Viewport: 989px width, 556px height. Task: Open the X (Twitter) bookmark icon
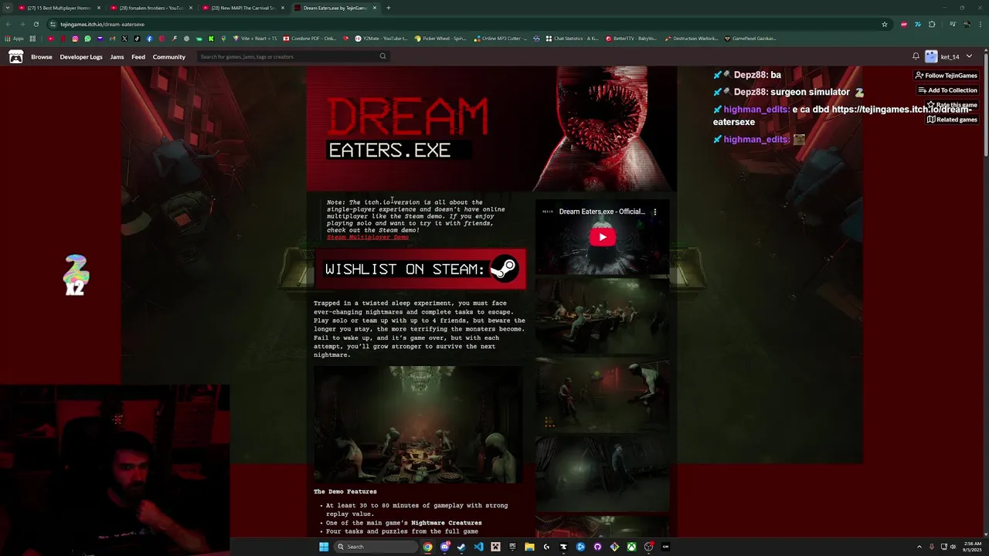(x=124, y=39)
